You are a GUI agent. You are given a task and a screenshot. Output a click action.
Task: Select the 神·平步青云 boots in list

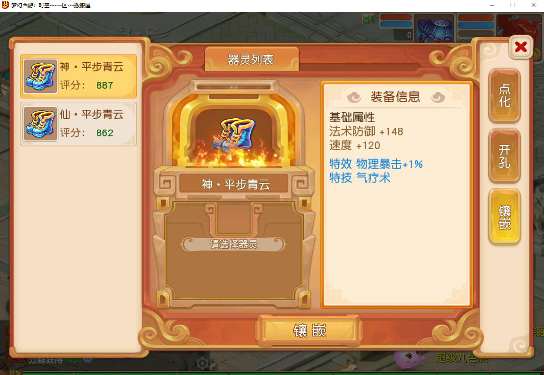[78, 76]
